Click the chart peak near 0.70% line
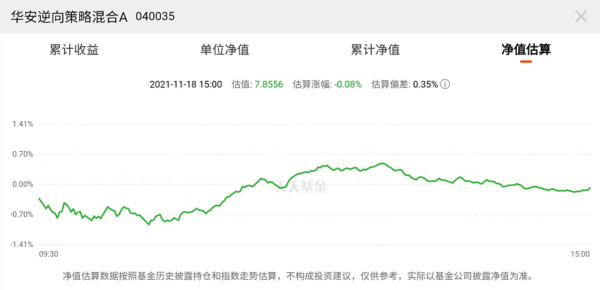Screen dimensions: 600x290 tap(382, 163)
